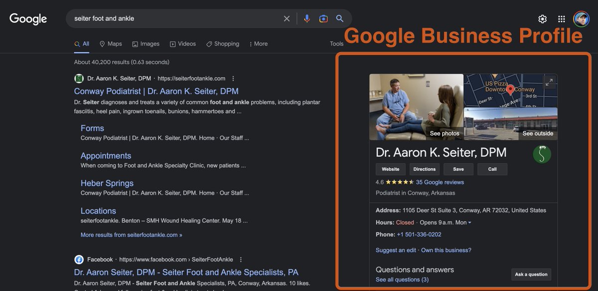This screenshot has width=598, height=291.
Task: Click the Google logo
Action: pos(28,19)
